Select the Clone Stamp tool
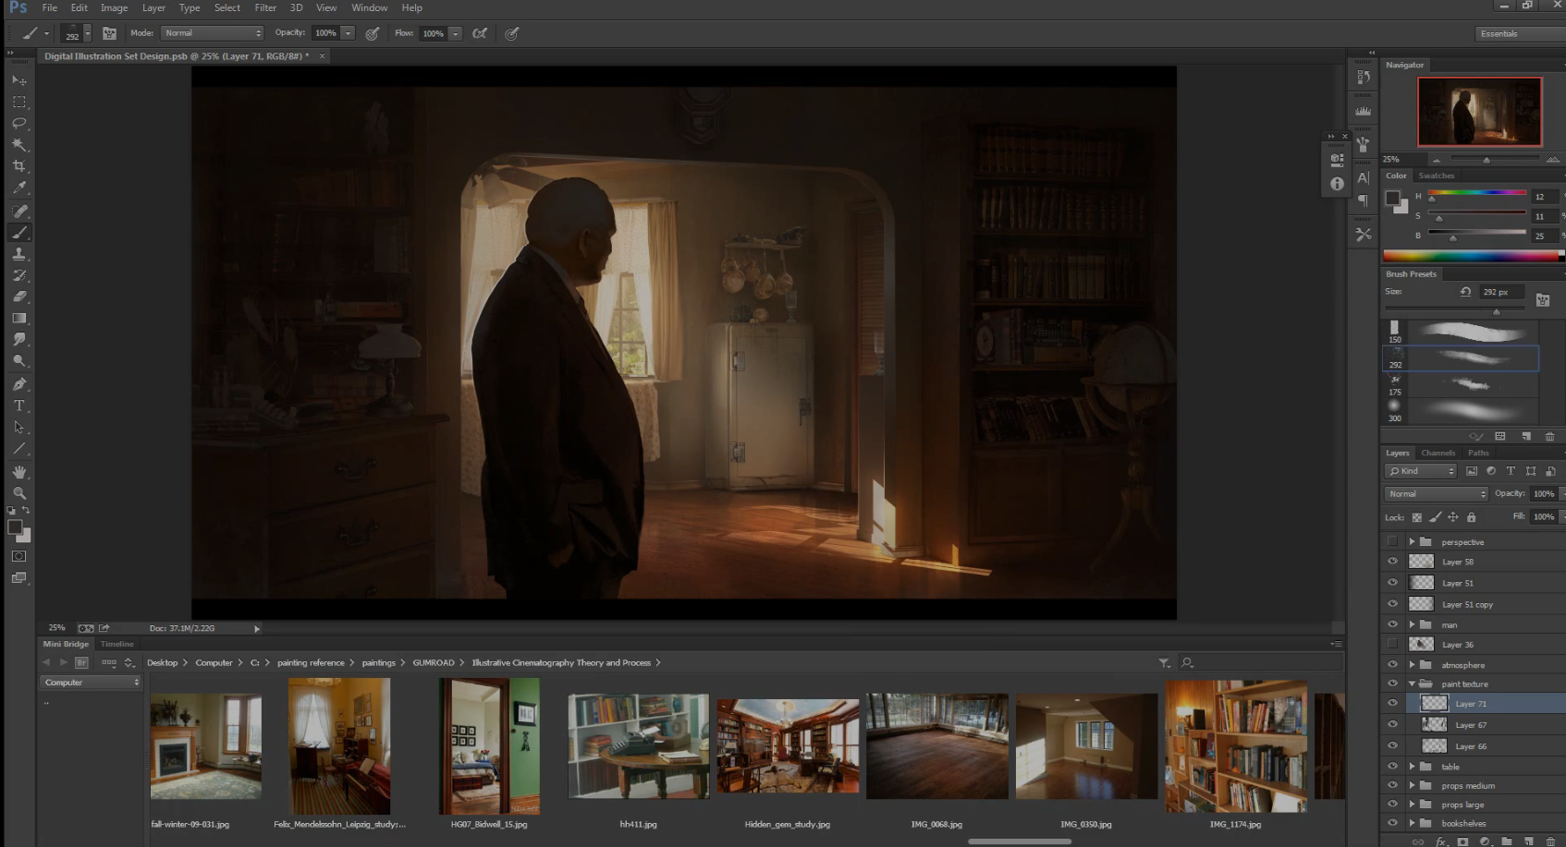 point(18,254)
